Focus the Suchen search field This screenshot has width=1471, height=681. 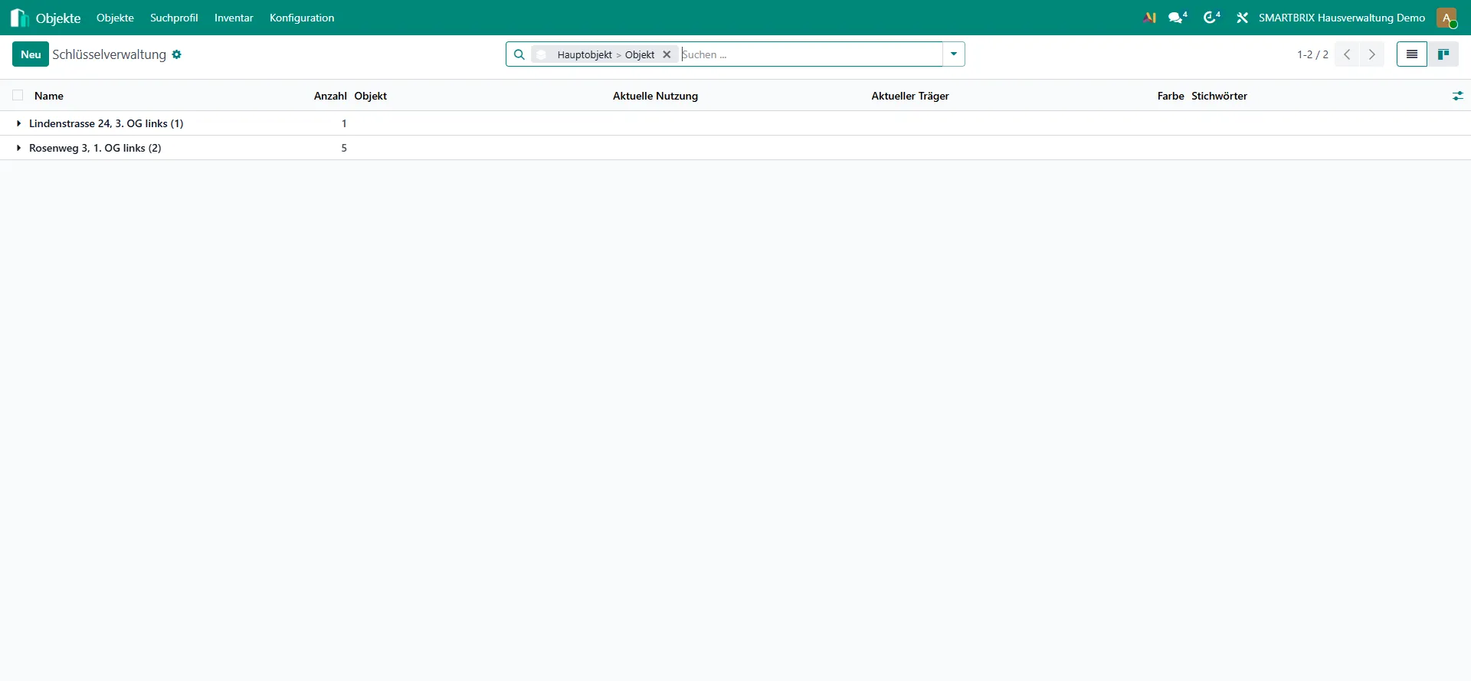pyautogui.click(x=811, y=54)
